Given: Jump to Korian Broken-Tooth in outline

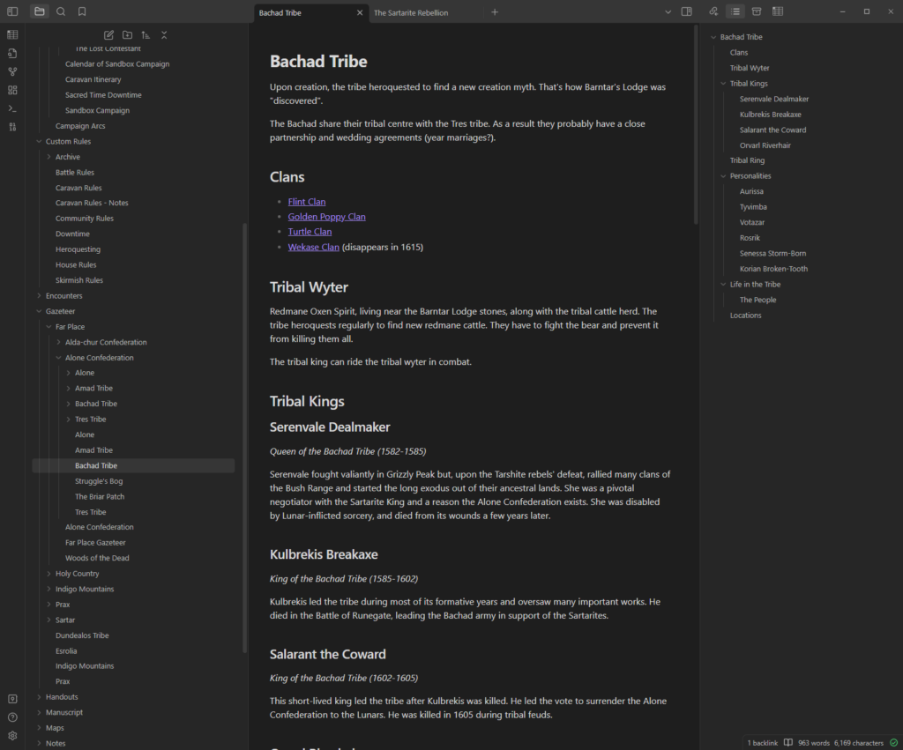Looking at the screenshot, I should (x=773, y=269).
